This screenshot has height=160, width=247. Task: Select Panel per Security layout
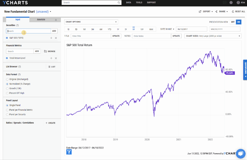(x=7, y=115)
